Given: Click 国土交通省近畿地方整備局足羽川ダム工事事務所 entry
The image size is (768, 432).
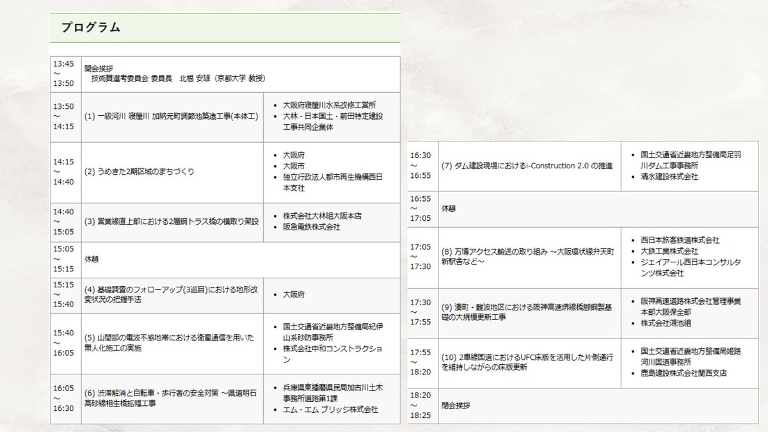Looking at the screenshot, I should 691,160.
